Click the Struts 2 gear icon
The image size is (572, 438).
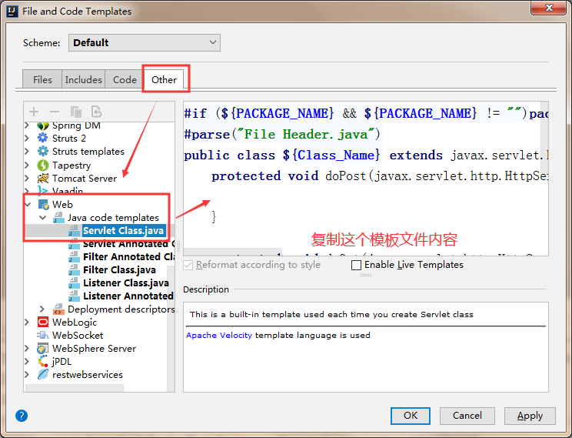point(43,138)
